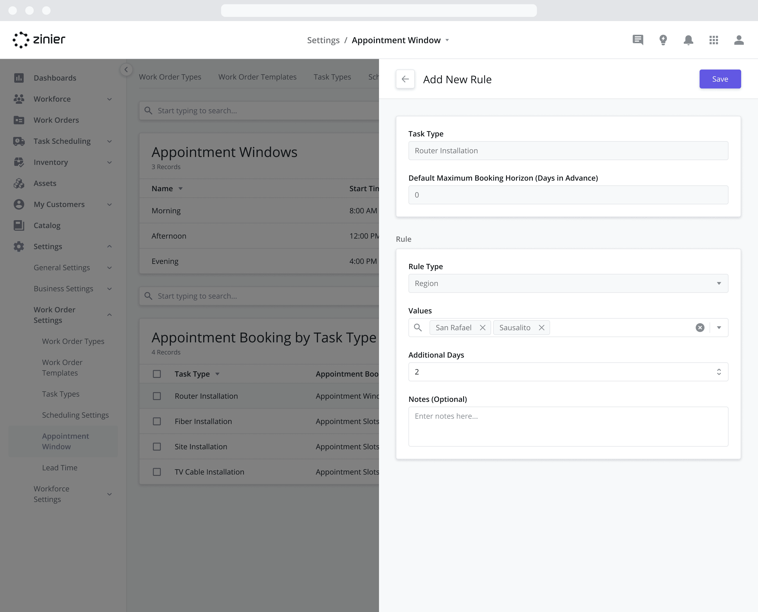Increment the Additional Days stepper
Image resolution: width=758 pixels, height=612 pixels.
coord(719,370)
